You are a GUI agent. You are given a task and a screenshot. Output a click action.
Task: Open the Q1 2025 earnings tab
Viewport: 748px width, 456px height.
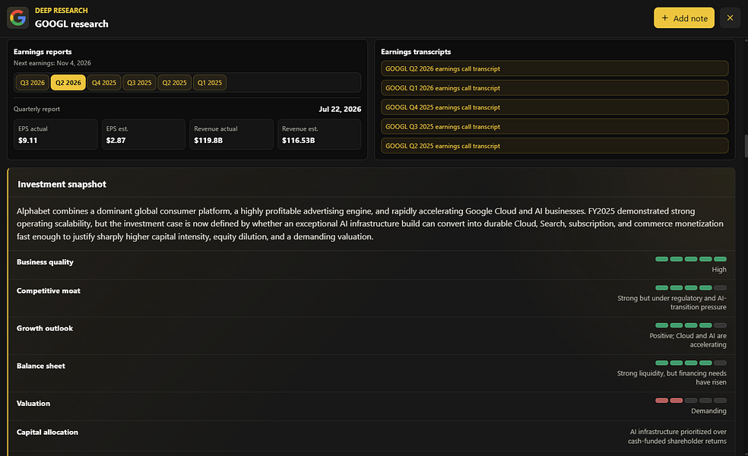pyautogui.click(x=210, y=83)
